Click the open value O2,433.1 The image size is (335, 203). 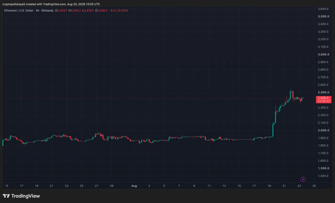point(61,10)
